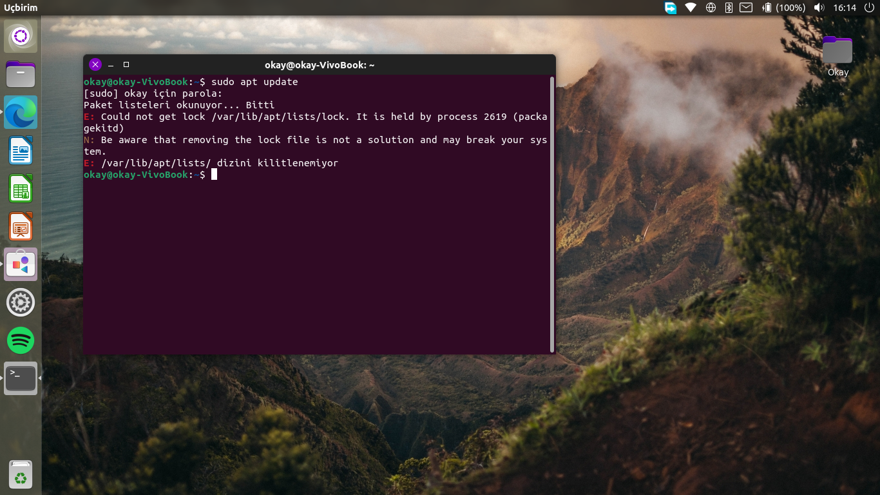Image resolution: width=880 pixels, height=495 pixels.
Task: Open Microsoft Edge from the dock
Action: click(21, 113)
